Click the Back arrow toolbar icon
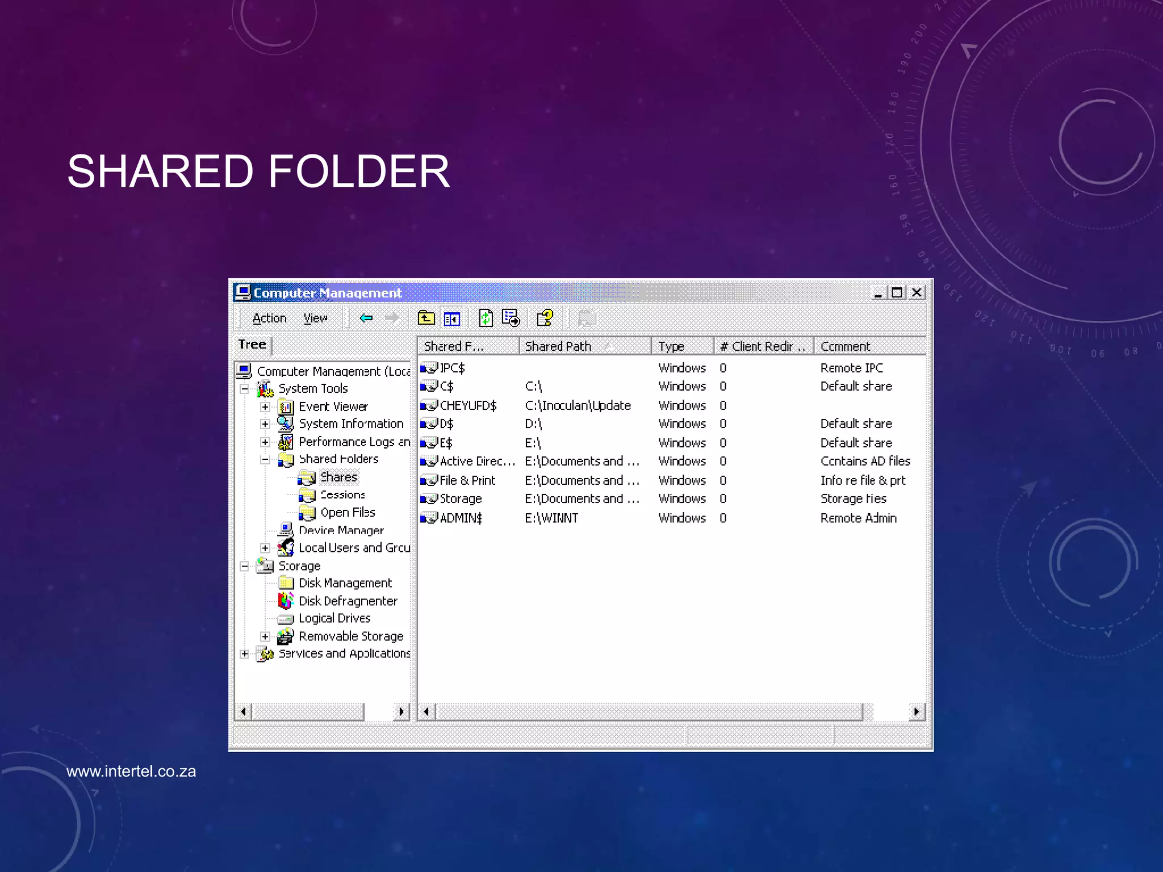This screenshot has width=1163, height=872. (366, 318)
